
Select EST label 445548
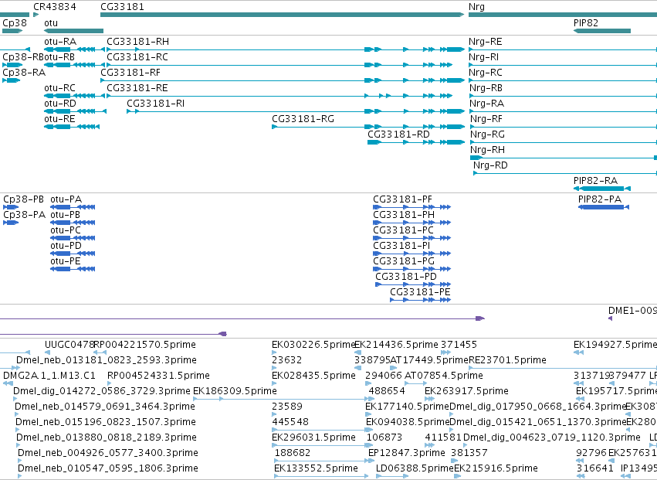pyautogui.click(x=290, y=422)
